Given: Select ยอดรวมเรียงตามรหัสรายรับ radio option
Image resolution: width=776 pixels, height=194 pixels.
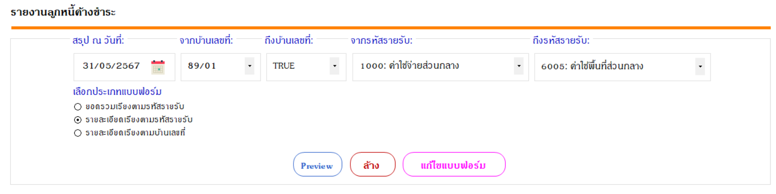Looking at the screenshot, I should pos(78,107).
